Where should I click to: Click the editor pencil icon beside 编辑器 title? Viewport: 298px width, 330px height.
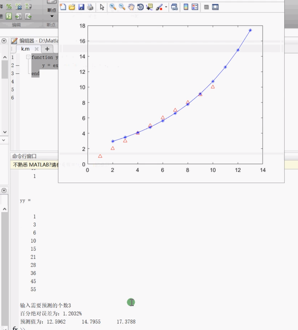[x=14, y=41]
